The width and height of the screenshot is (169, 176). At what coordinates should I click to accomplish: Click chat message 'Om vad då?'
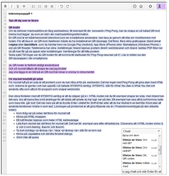(x=135, y=141)
